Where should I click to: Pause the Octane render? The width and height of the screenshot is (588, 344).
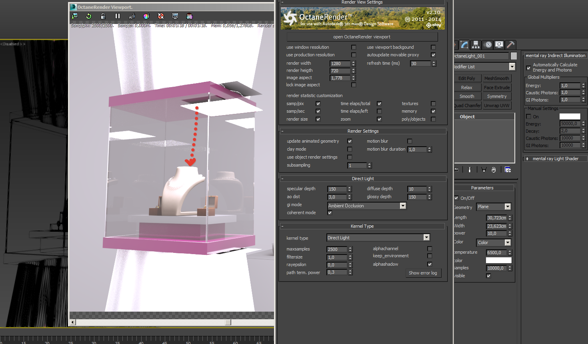point(118,16)
